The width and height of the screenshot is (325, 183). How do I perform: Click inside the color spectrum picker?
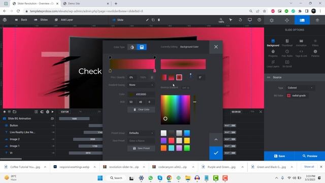(175, 110)
